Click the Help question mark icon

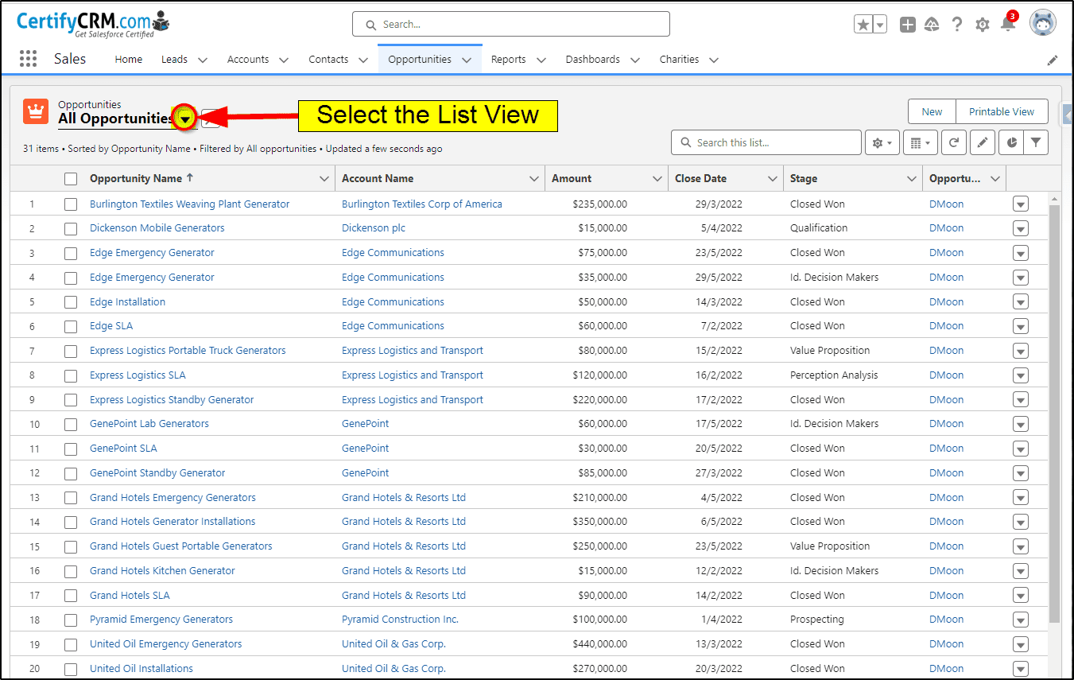pos(957,25)
